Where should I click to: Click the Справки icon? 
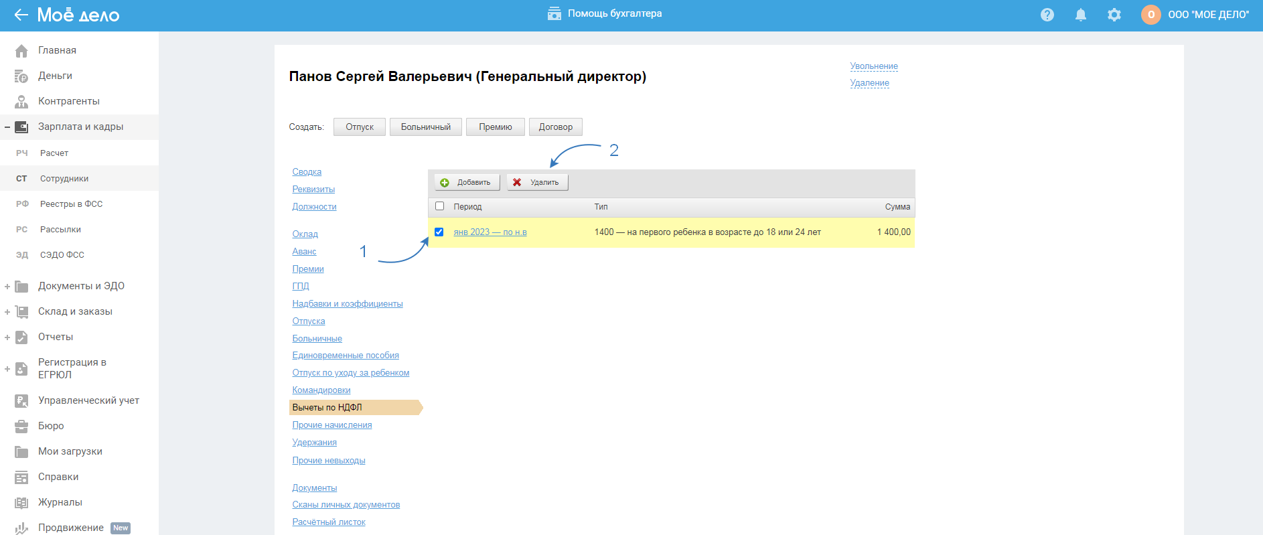(21, 477)
